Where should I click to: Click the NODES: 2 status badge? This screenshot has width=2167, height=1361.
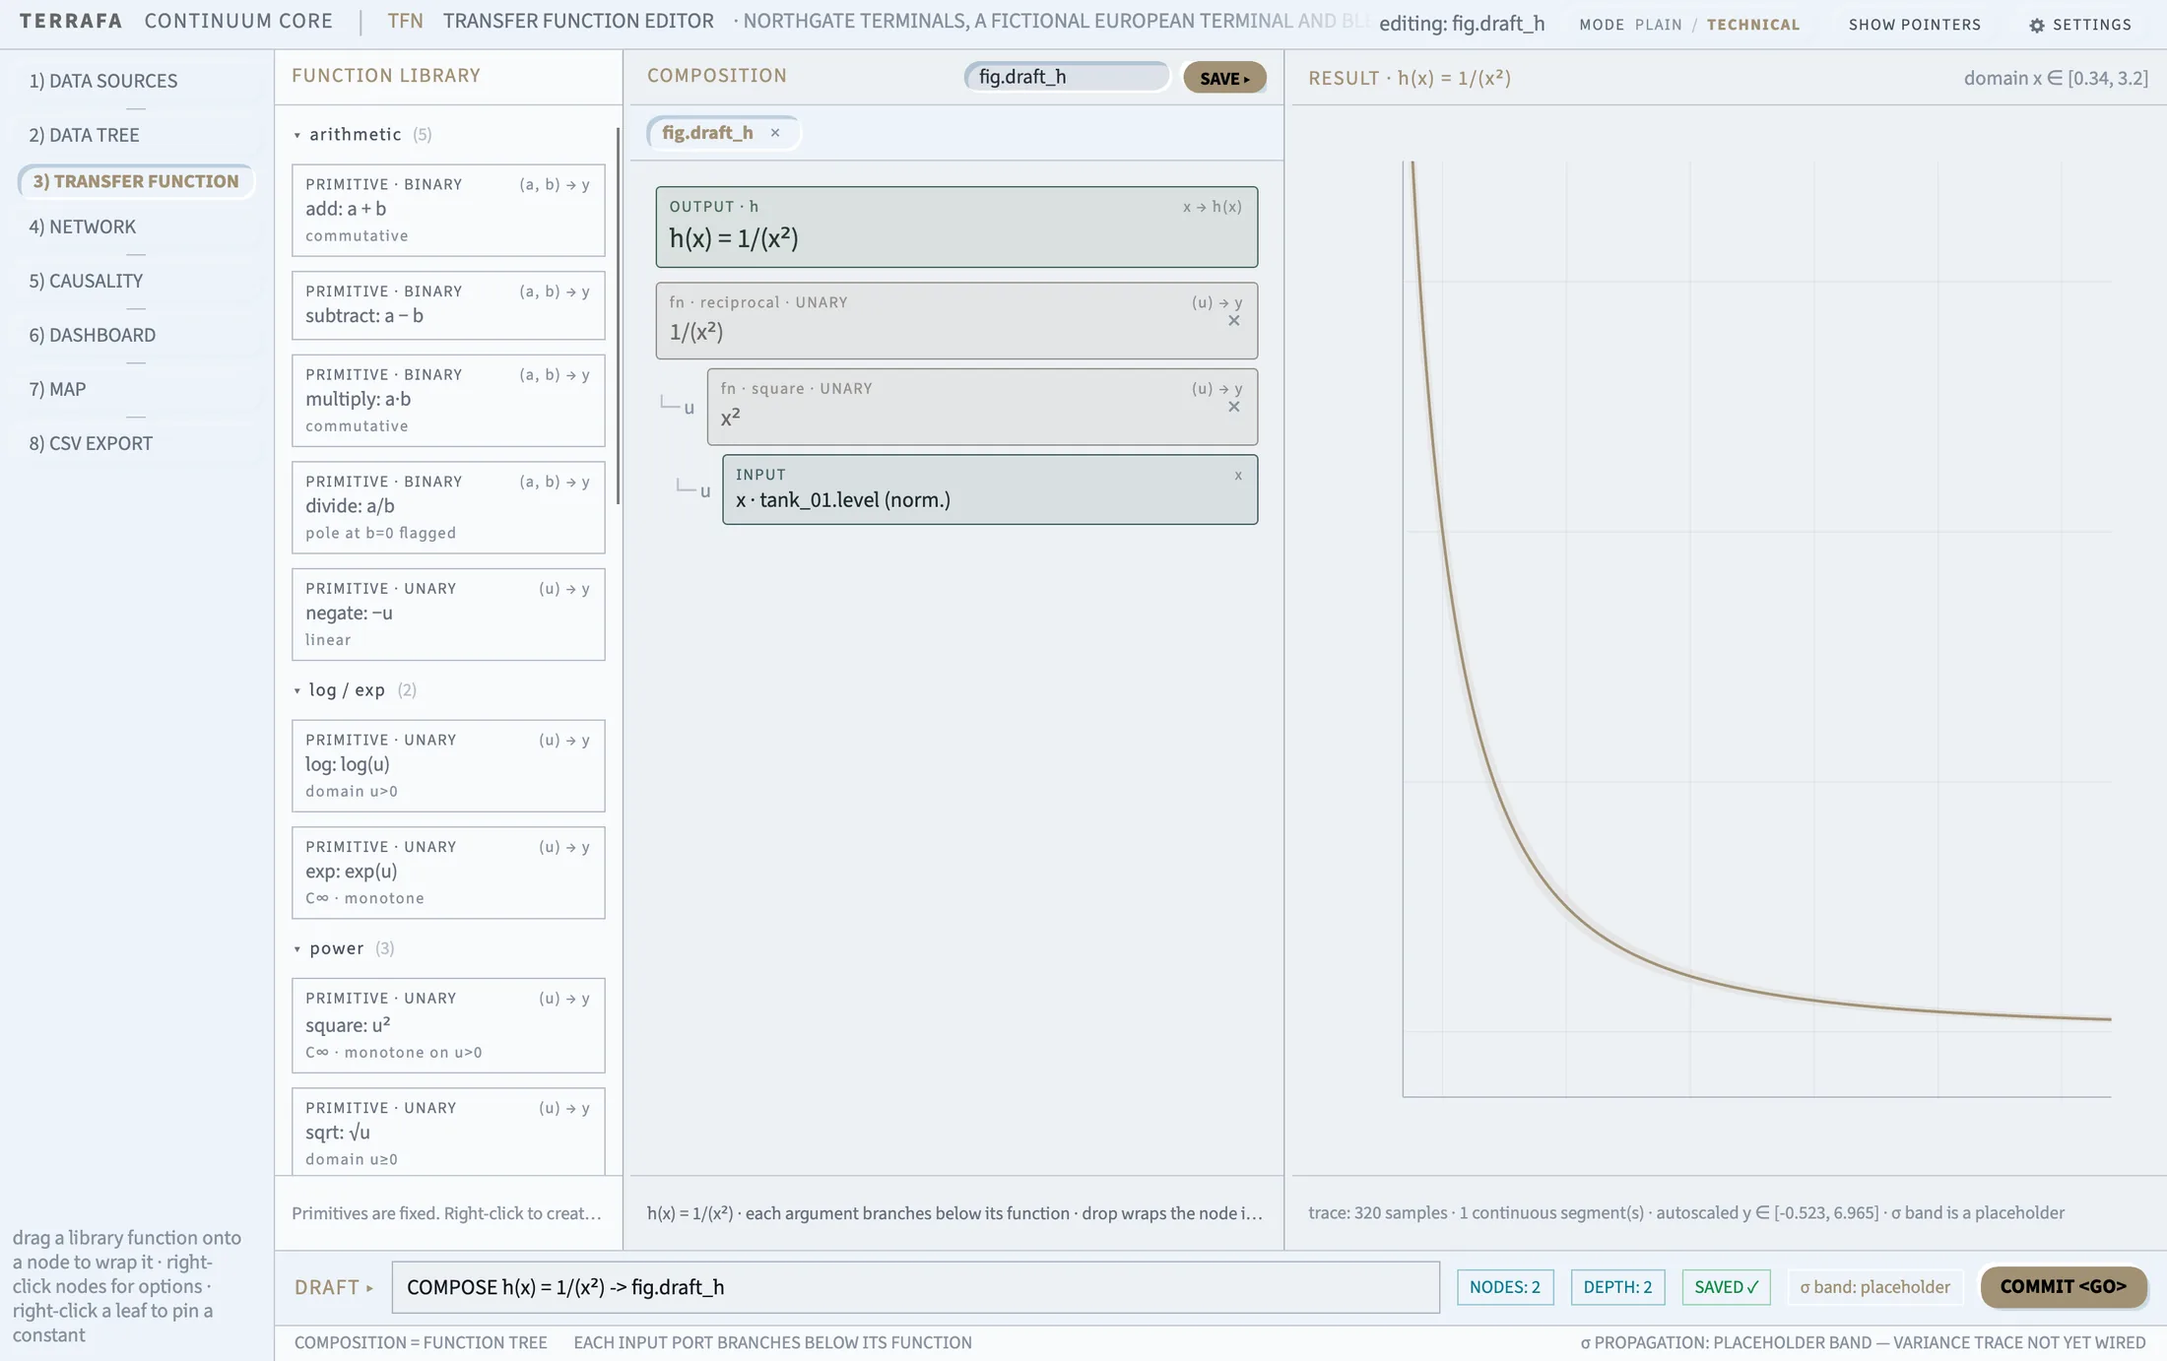pyautogui.click(x=1505, y=1287)
